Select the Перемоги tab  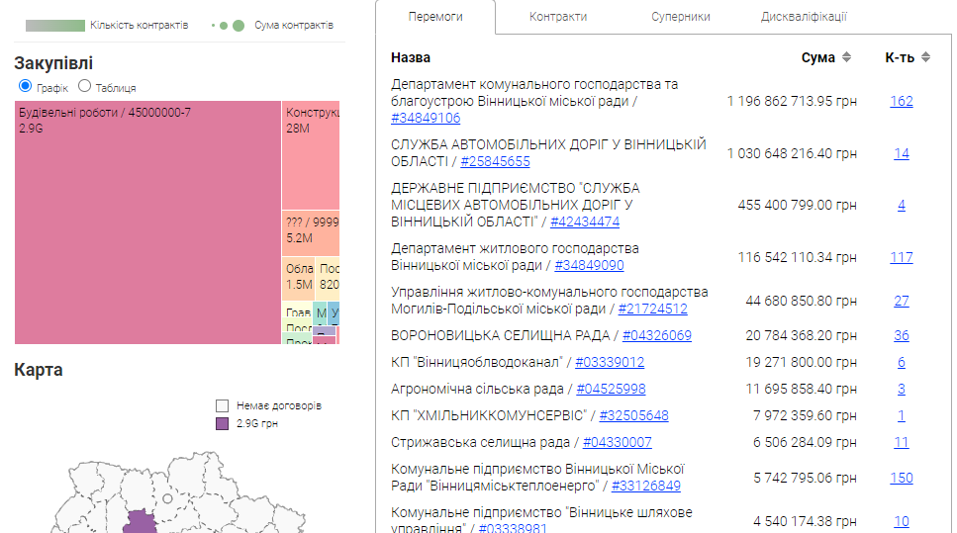[x=435, y=17]
